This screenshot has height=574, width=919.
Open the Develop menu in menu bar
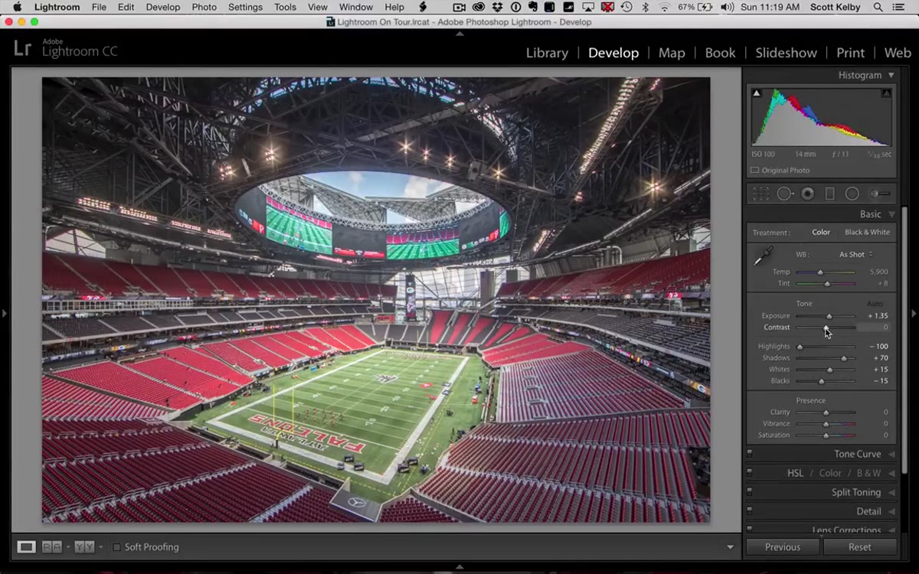point(163,7)
